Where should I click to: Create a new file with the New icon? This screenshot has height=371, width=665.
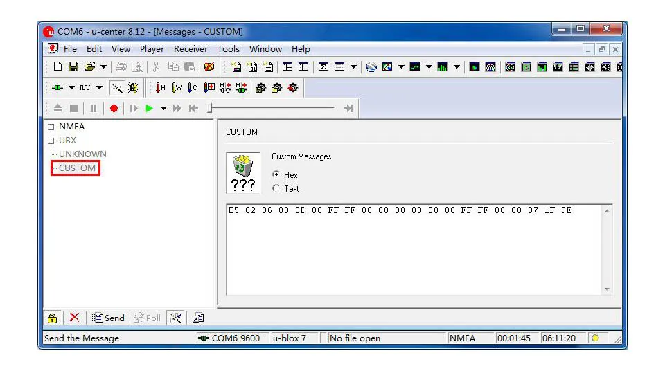(57, 66)
